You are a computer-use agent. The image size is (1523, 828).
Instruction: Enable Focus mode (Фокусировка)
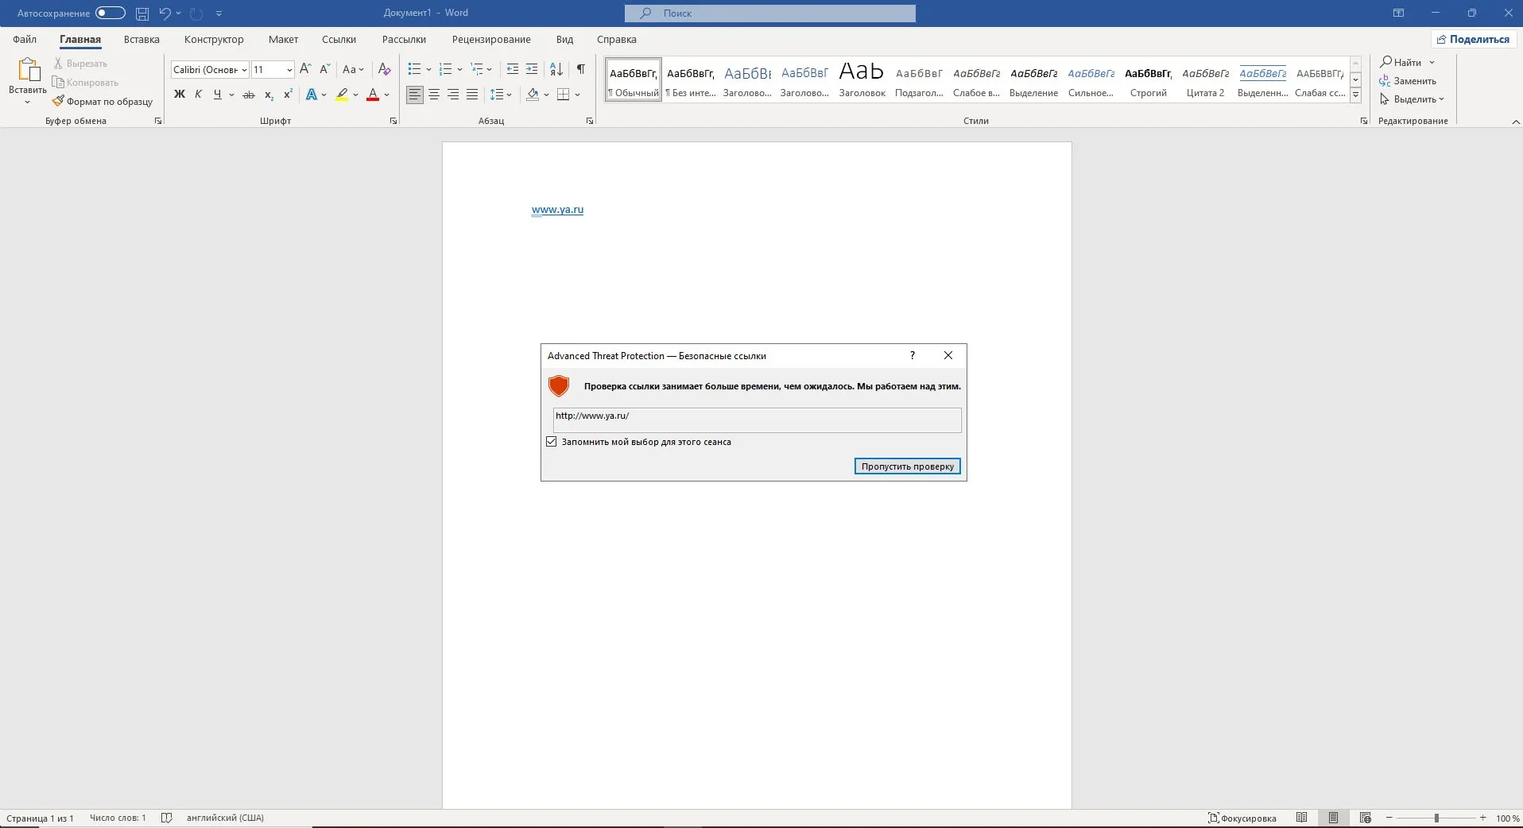pos(1242,818)
